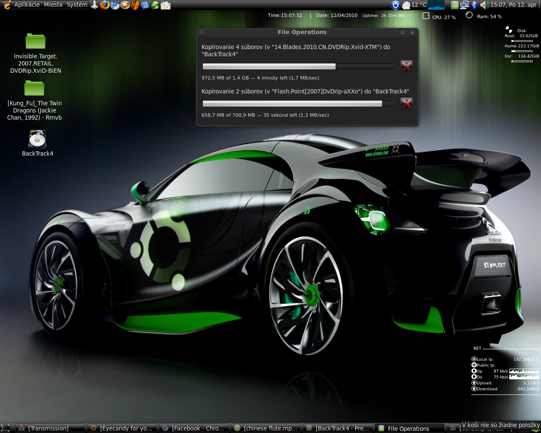
Task: Open the Chromium browser launcher
Action: (115, 5)
